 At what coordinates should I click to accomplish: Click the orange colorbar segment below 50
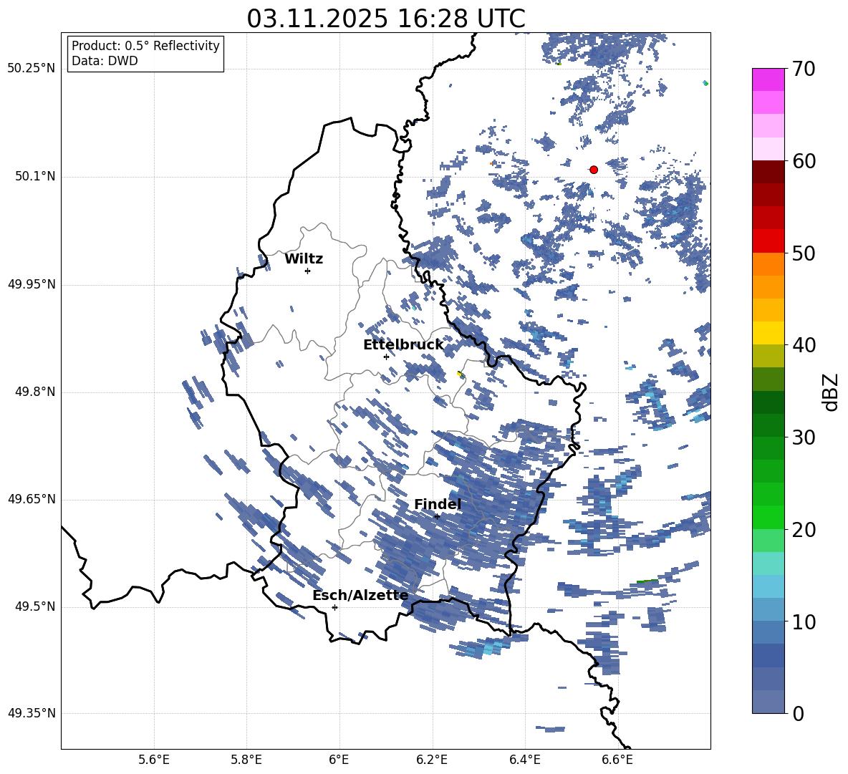point(768,263)
